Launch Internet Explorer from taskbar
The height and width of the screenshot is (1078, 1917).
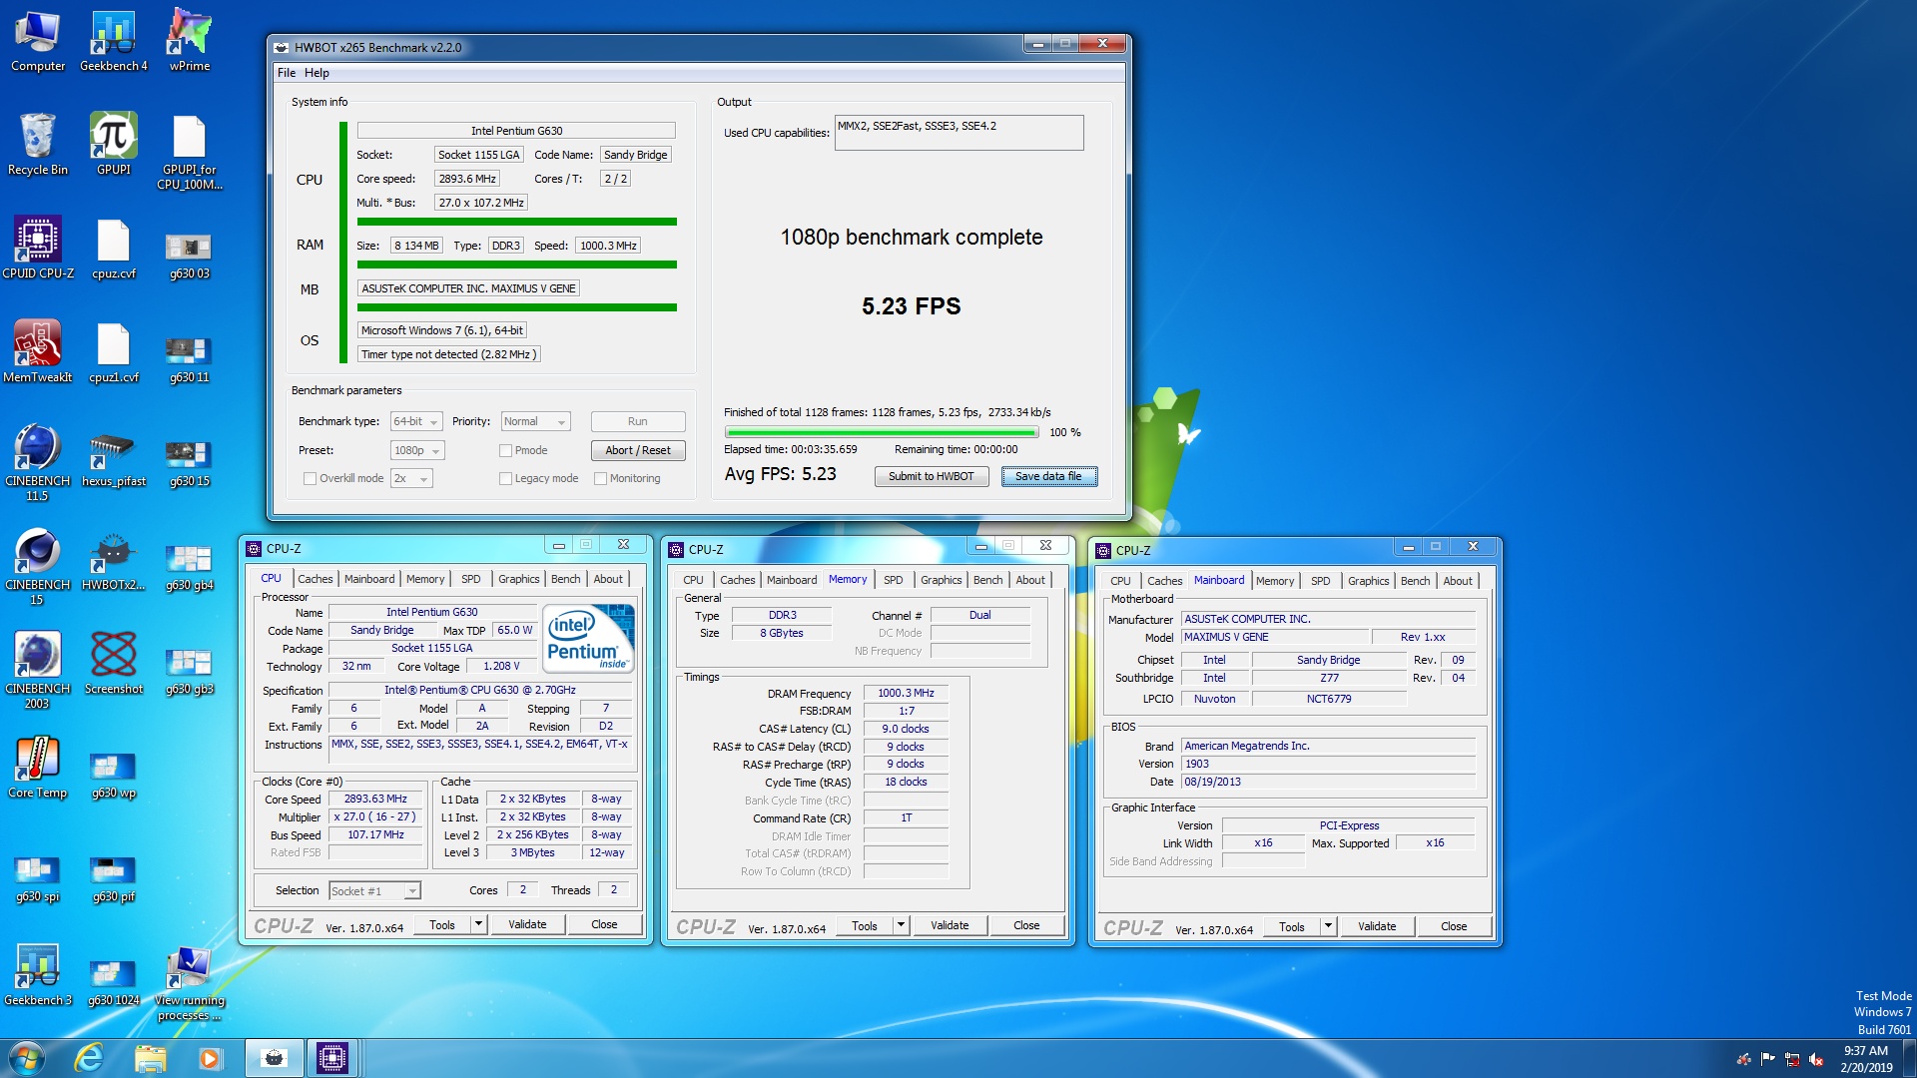coord(90,1058)
